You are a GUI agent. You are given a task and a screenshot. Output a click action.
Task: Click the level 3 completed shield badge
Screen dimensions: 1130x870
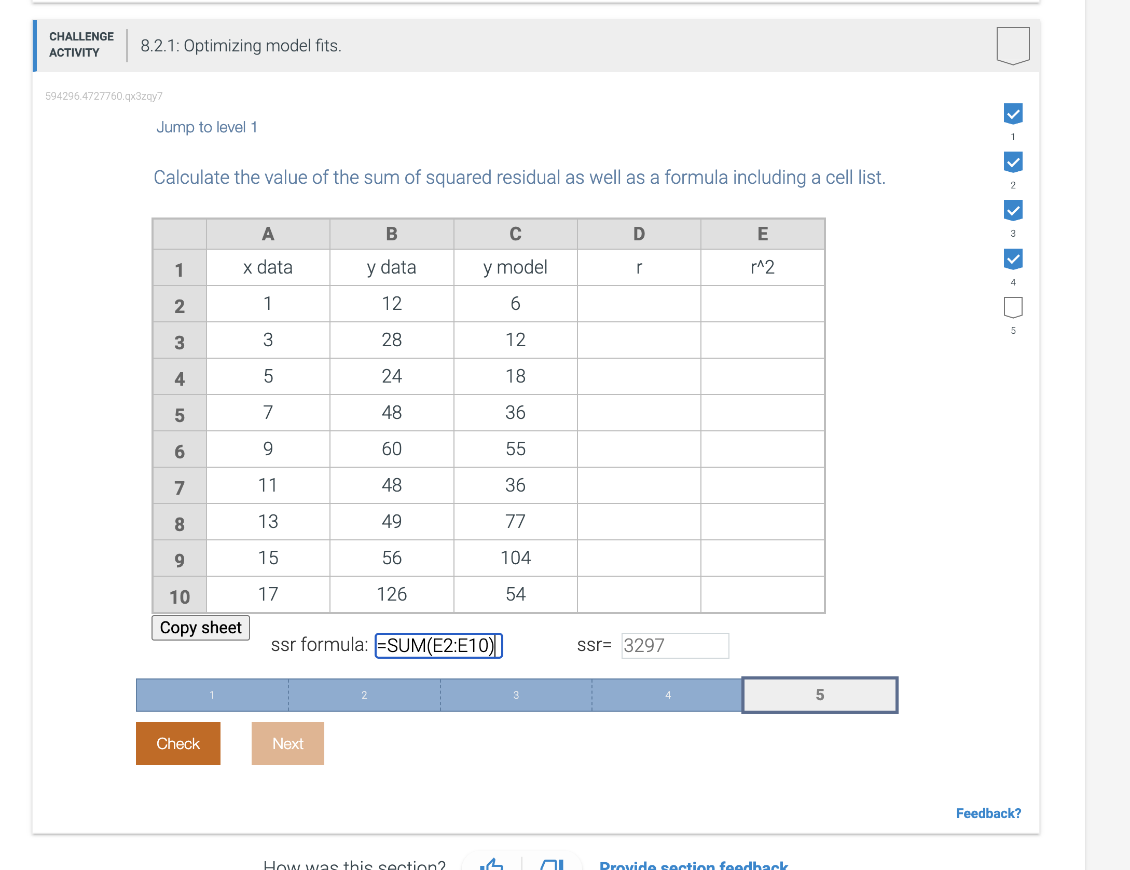pyautogui.click(x=1012, y=210)
